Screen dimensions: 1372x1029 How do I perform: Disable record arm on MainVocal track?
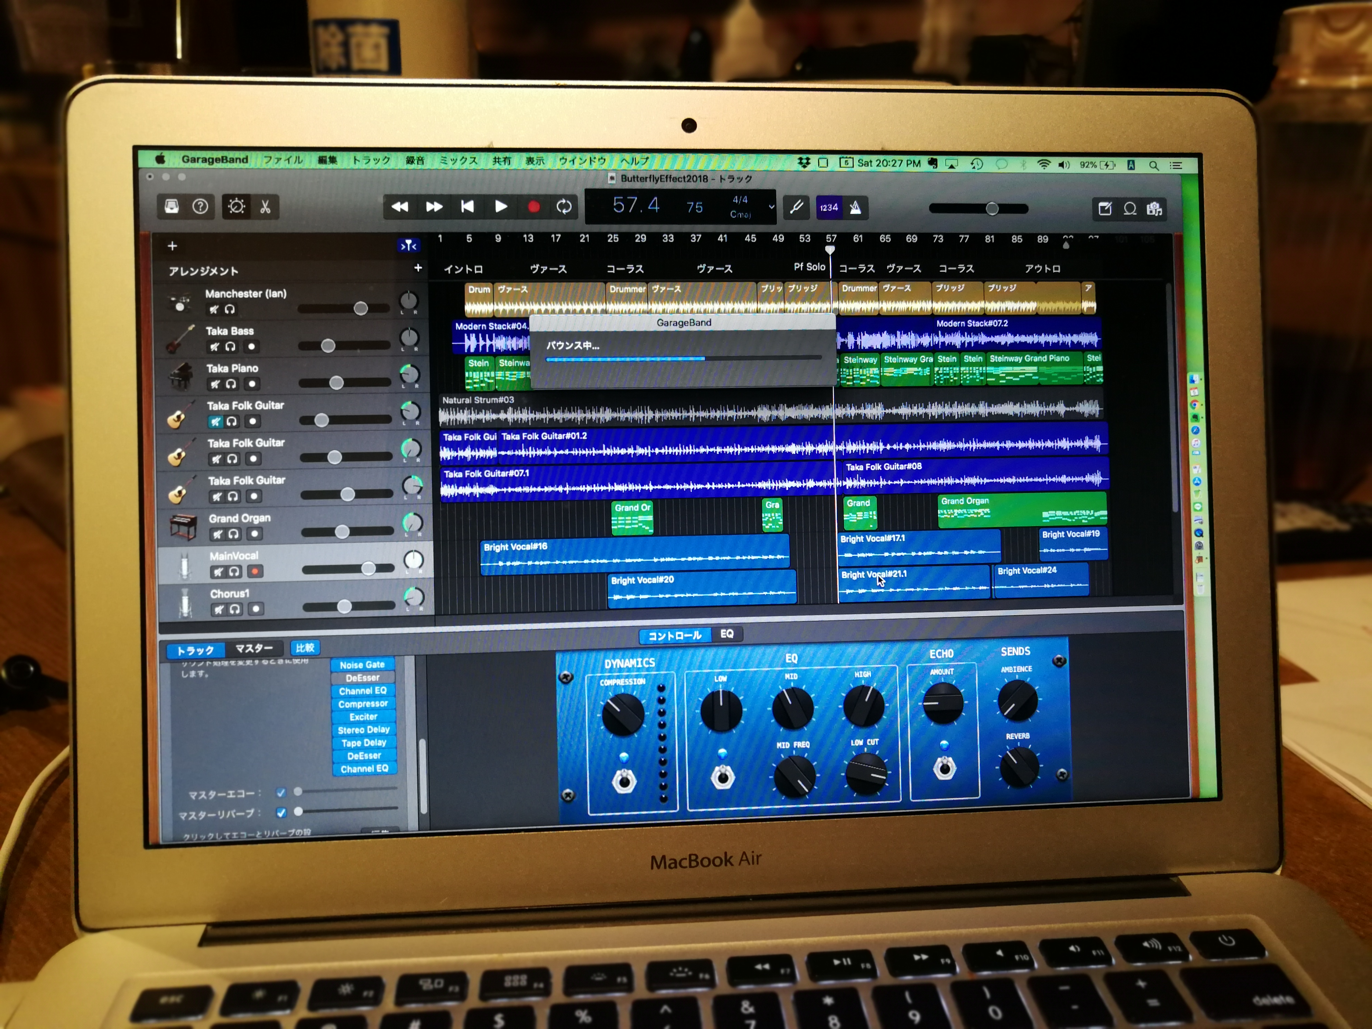tap(254, 572)
